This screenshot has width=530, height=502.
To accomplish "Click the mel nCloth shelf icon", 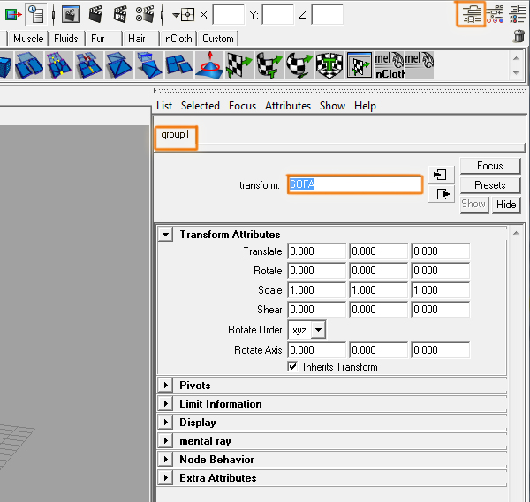I will pos(389,65).
